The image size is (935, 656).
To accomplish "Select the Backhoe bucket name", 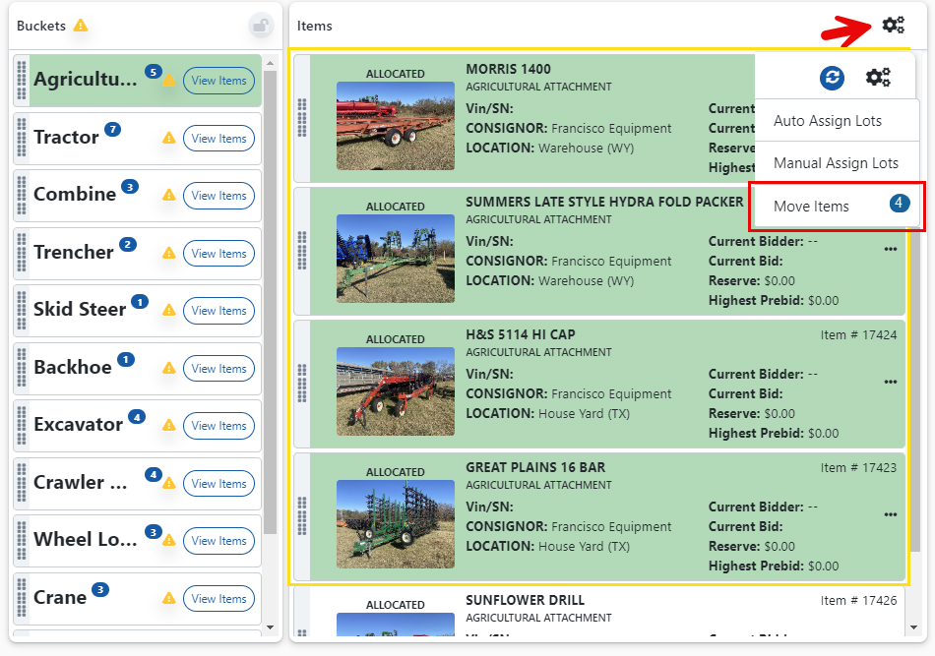I will click(72, 367).
